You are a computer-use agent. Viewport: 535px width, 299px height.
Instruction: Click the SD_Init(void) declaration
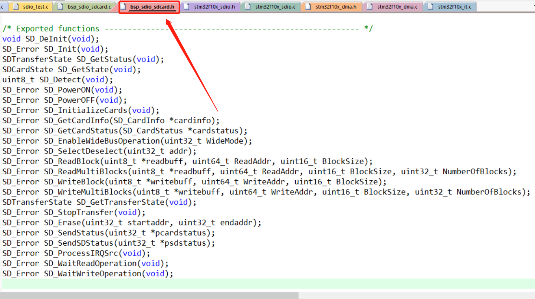55,49
